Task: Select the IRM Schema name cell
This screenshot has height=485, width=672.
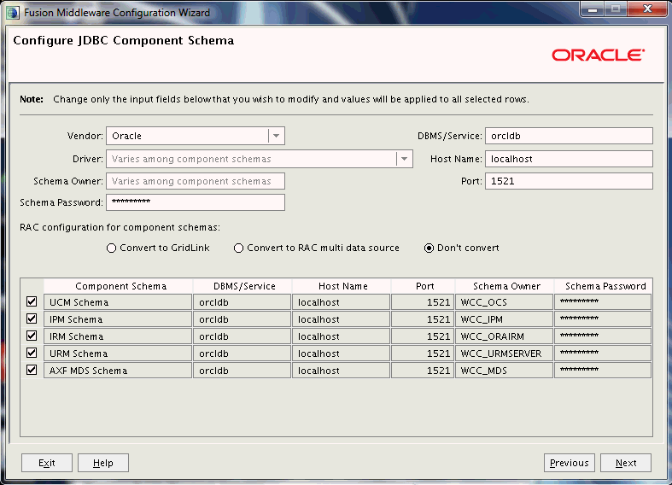Action: tap(118, 336)
